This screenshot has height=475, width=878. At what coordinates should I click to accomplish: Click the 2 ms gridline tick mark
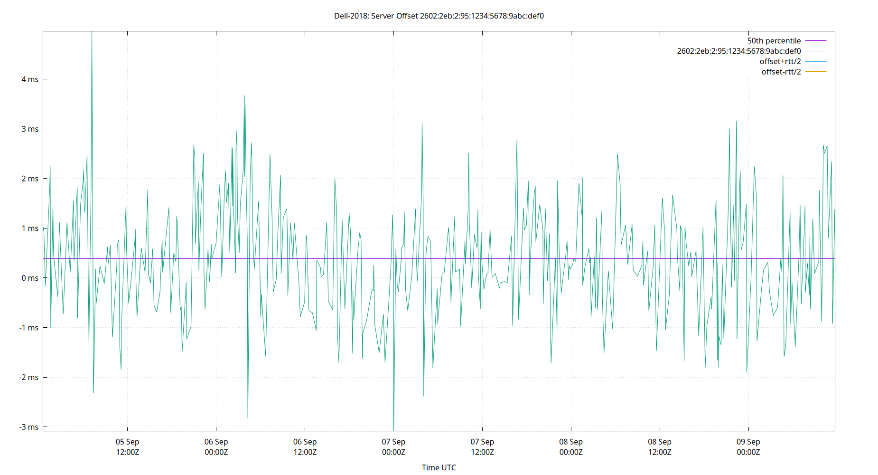[x=45, y=179]
